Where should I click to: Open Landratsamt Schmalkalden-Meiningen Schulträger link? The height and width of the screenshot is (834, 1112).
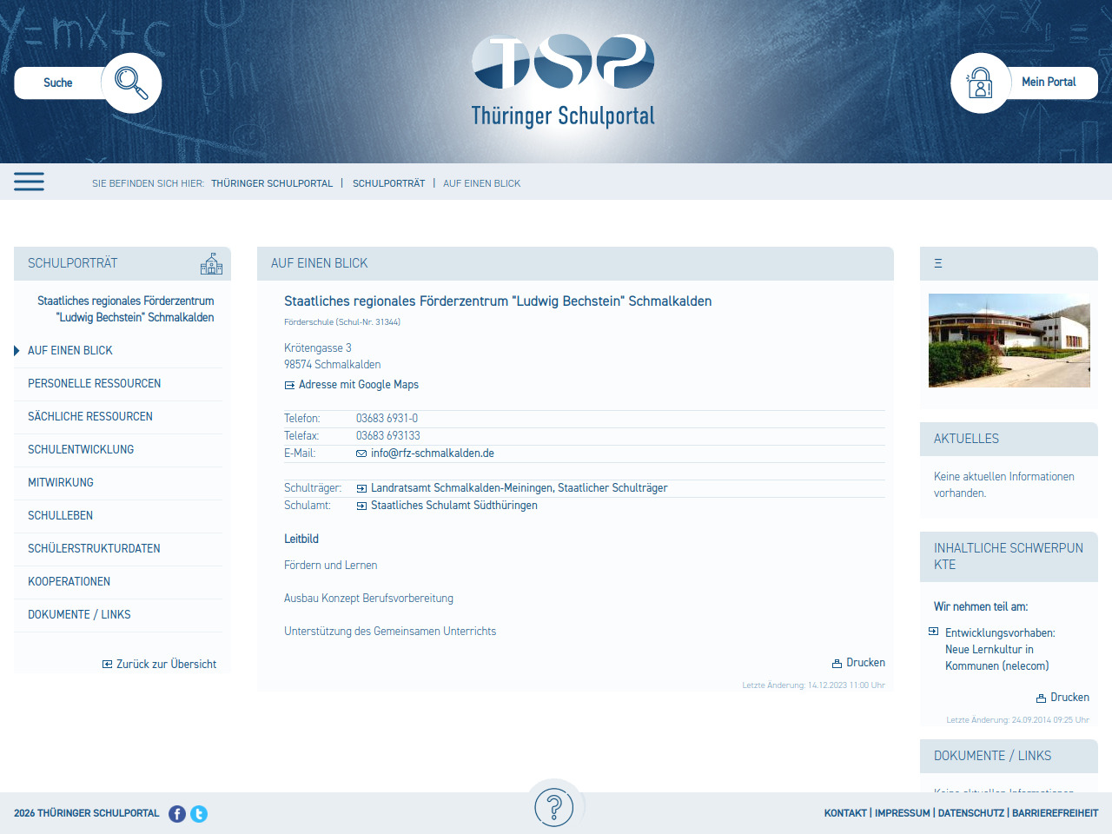519,488
